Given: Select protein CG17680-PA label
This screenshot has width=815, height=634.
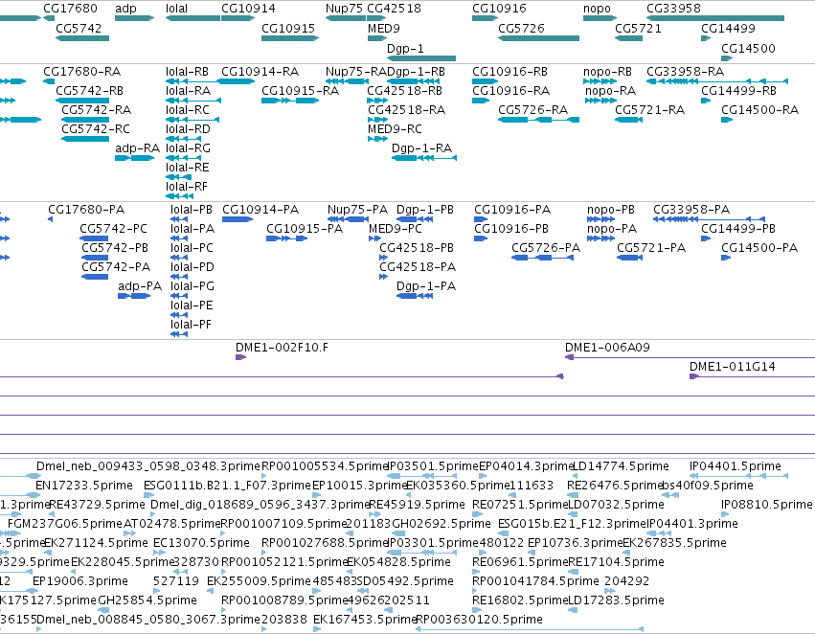Looking at the screenshot, I should (86, 210).
